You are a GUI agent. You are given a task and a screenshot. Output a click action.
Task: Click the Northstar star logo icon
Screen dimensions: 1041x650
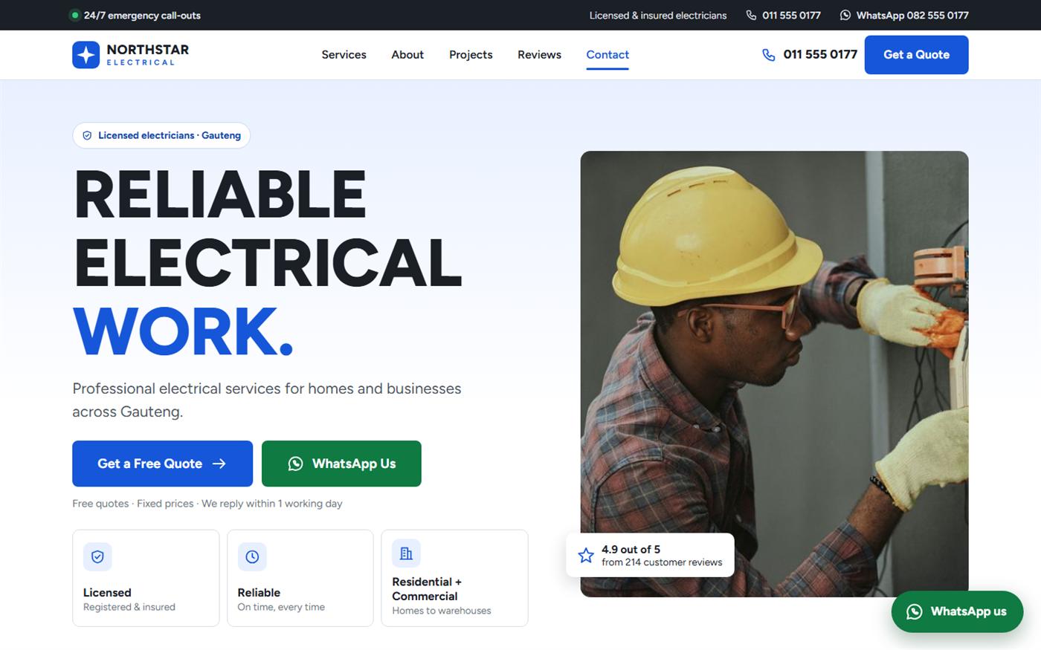[x=86, y=54]
